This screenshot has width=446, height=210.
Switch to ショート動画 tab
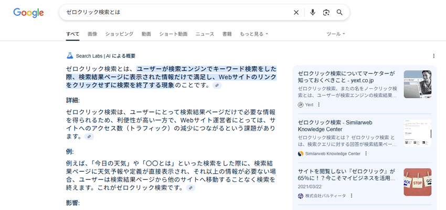coord(173,34)
